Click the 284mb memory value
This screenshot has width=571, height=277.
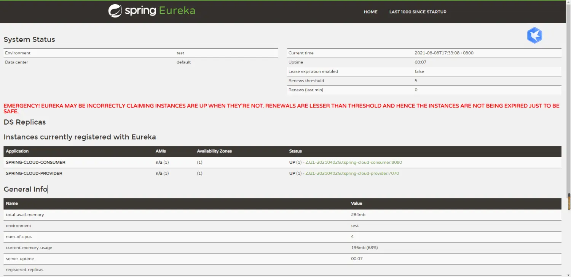[x=358, y=215]
